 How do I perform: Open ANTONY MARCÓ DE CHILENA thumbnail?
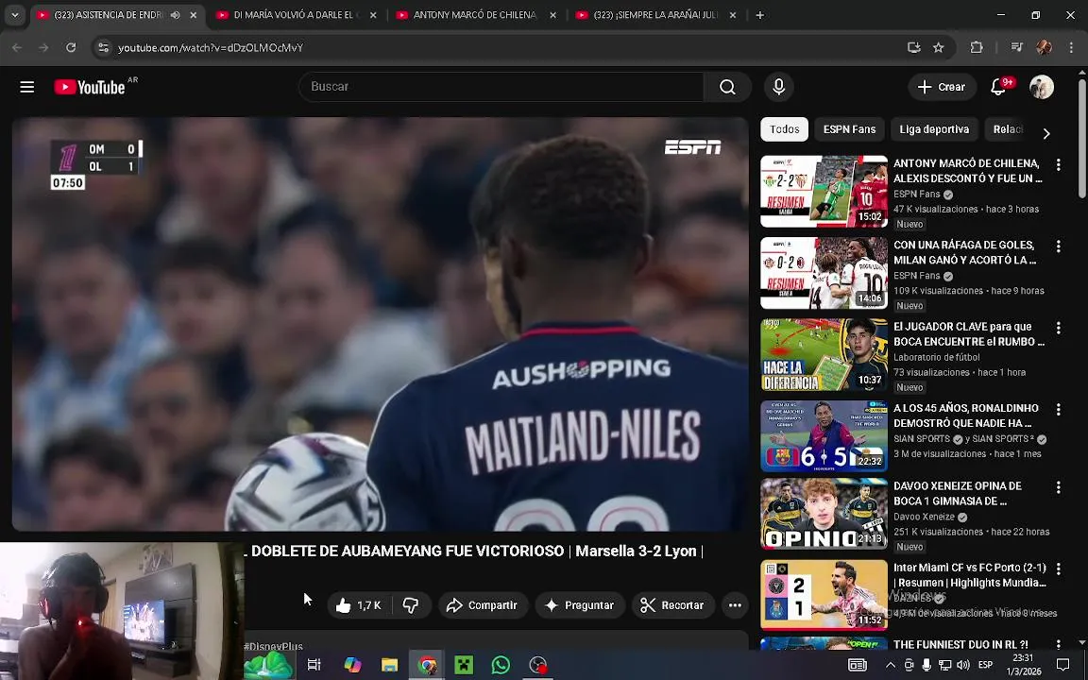(824, 192)
